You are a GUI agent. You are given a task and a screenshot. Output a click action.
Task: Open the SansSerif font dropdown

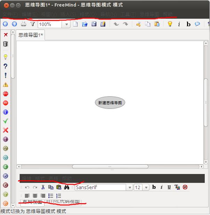coord(129,188)
